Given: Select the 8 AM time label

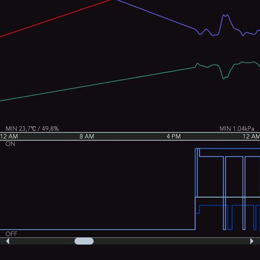Looking at the screenshot, I should [x=87, y=136].
